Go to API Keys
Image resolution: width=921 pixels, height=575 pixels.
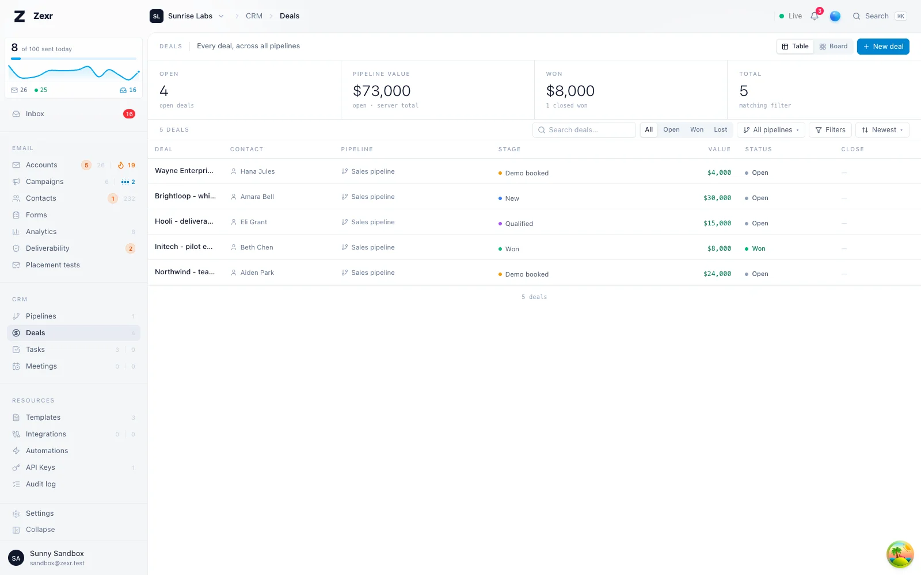[74, 467]
